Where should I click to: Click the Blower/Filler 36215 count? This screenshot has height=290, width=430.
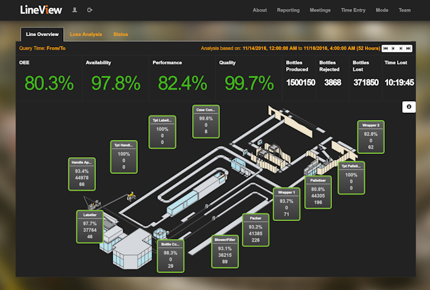click(x=225, y=255)
